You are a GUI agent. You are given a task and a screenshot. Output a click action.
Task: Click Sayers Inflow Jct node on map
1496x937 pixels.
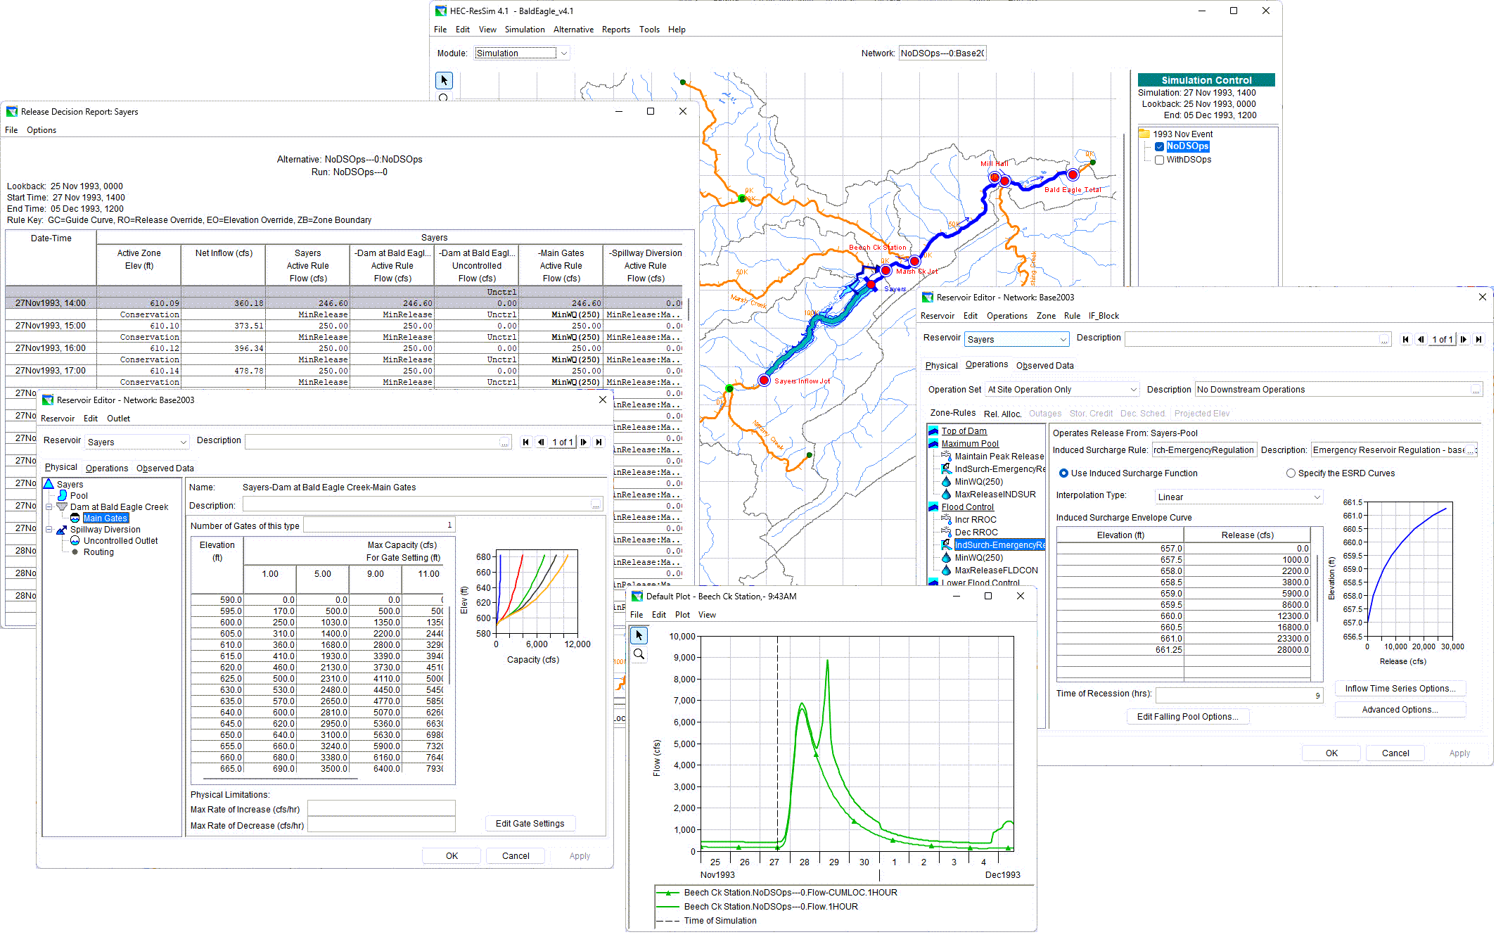coord(764,381)
